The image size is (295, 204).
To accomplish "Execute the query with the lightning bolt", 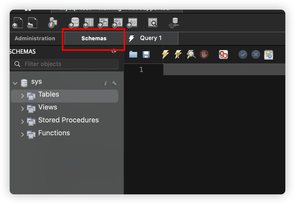I will click(165, 54).
